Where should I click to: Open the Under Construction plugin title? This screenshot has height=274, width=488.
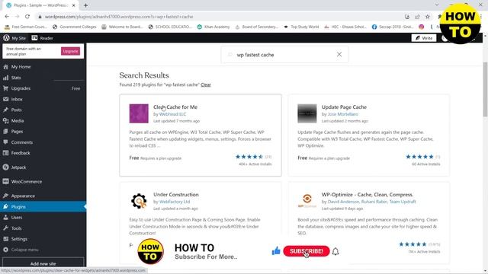(176, 195)
